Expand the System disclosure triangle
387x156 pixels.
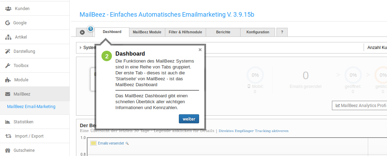point(81,48)
